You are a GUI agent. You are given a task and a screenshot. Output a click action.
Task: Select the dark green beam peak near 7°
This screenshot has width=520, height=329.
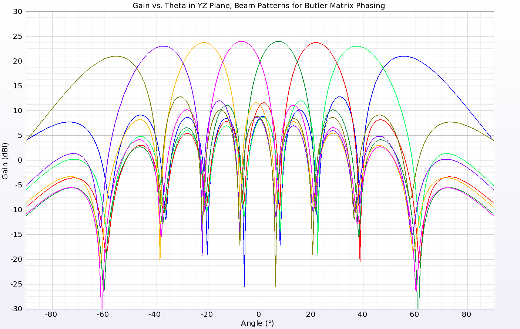tap(278, 41)
